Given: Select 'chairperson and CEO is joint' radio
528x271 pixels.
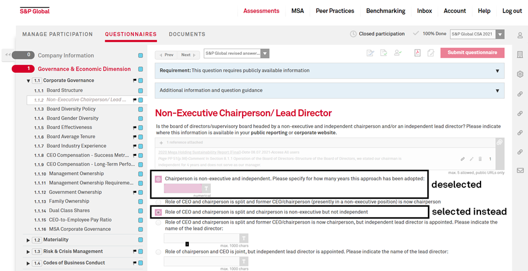Looking at the screenshot, I should click(158, 252).
